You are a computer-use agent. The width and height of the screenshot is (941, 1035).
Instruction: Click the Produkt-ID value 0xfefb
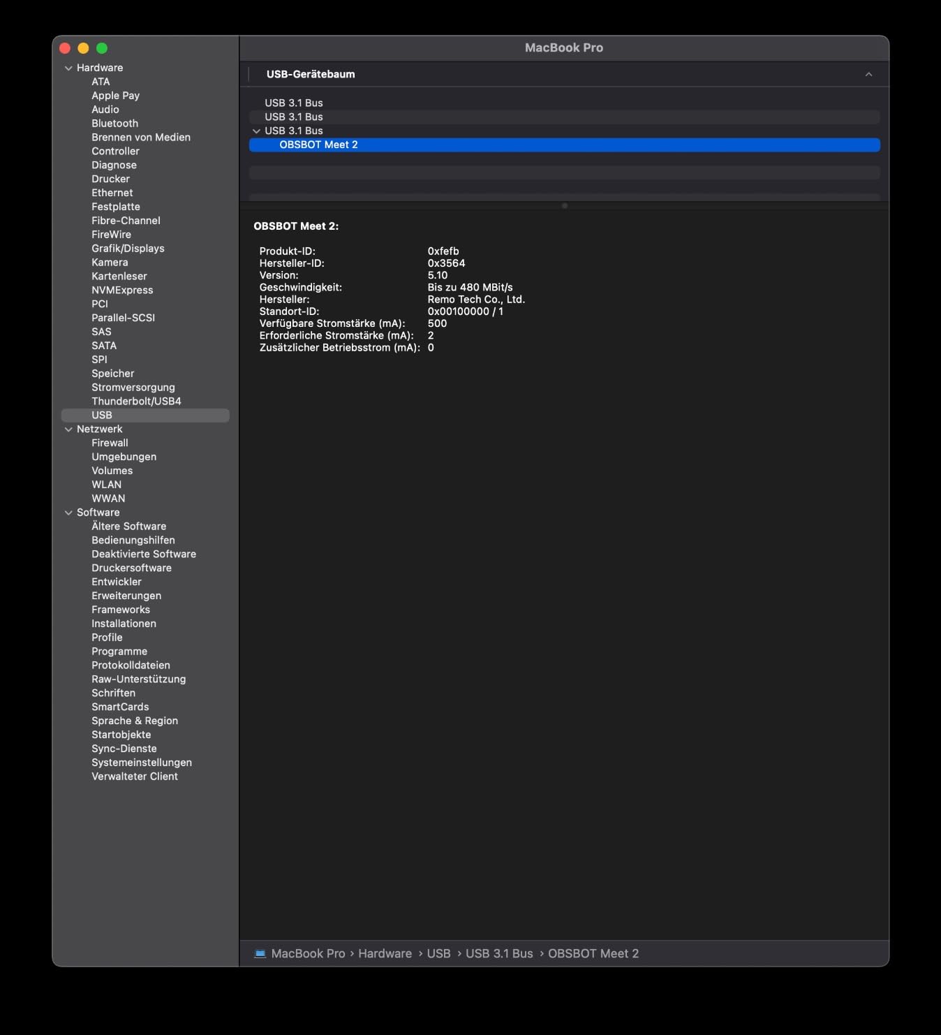tap(443, 251)
